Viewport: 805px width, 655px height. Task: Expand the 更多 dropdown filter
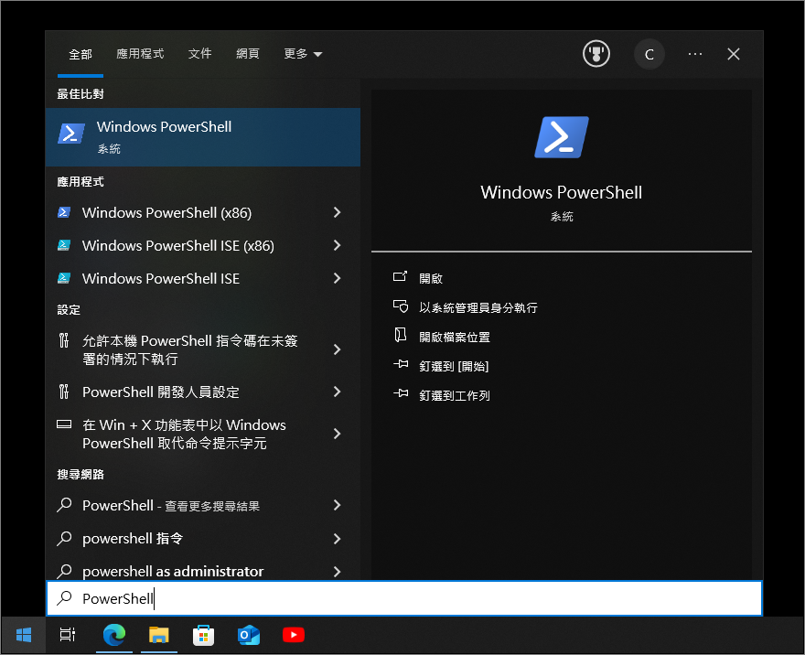click(303, 54)
